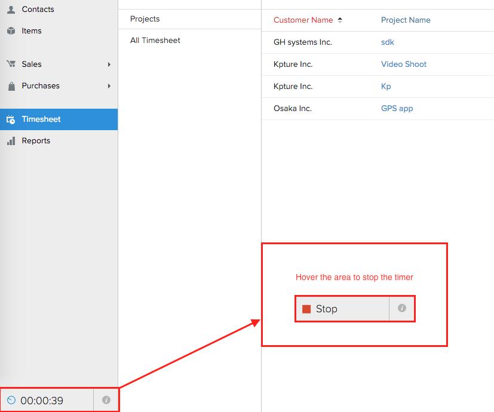
Task: Click the info icon beside the running timer
Action: pyautogui.click(x=106, y=400)
